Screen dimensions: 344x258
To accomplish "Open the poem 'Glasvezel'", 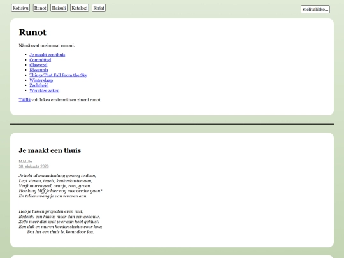I will 38,65.
